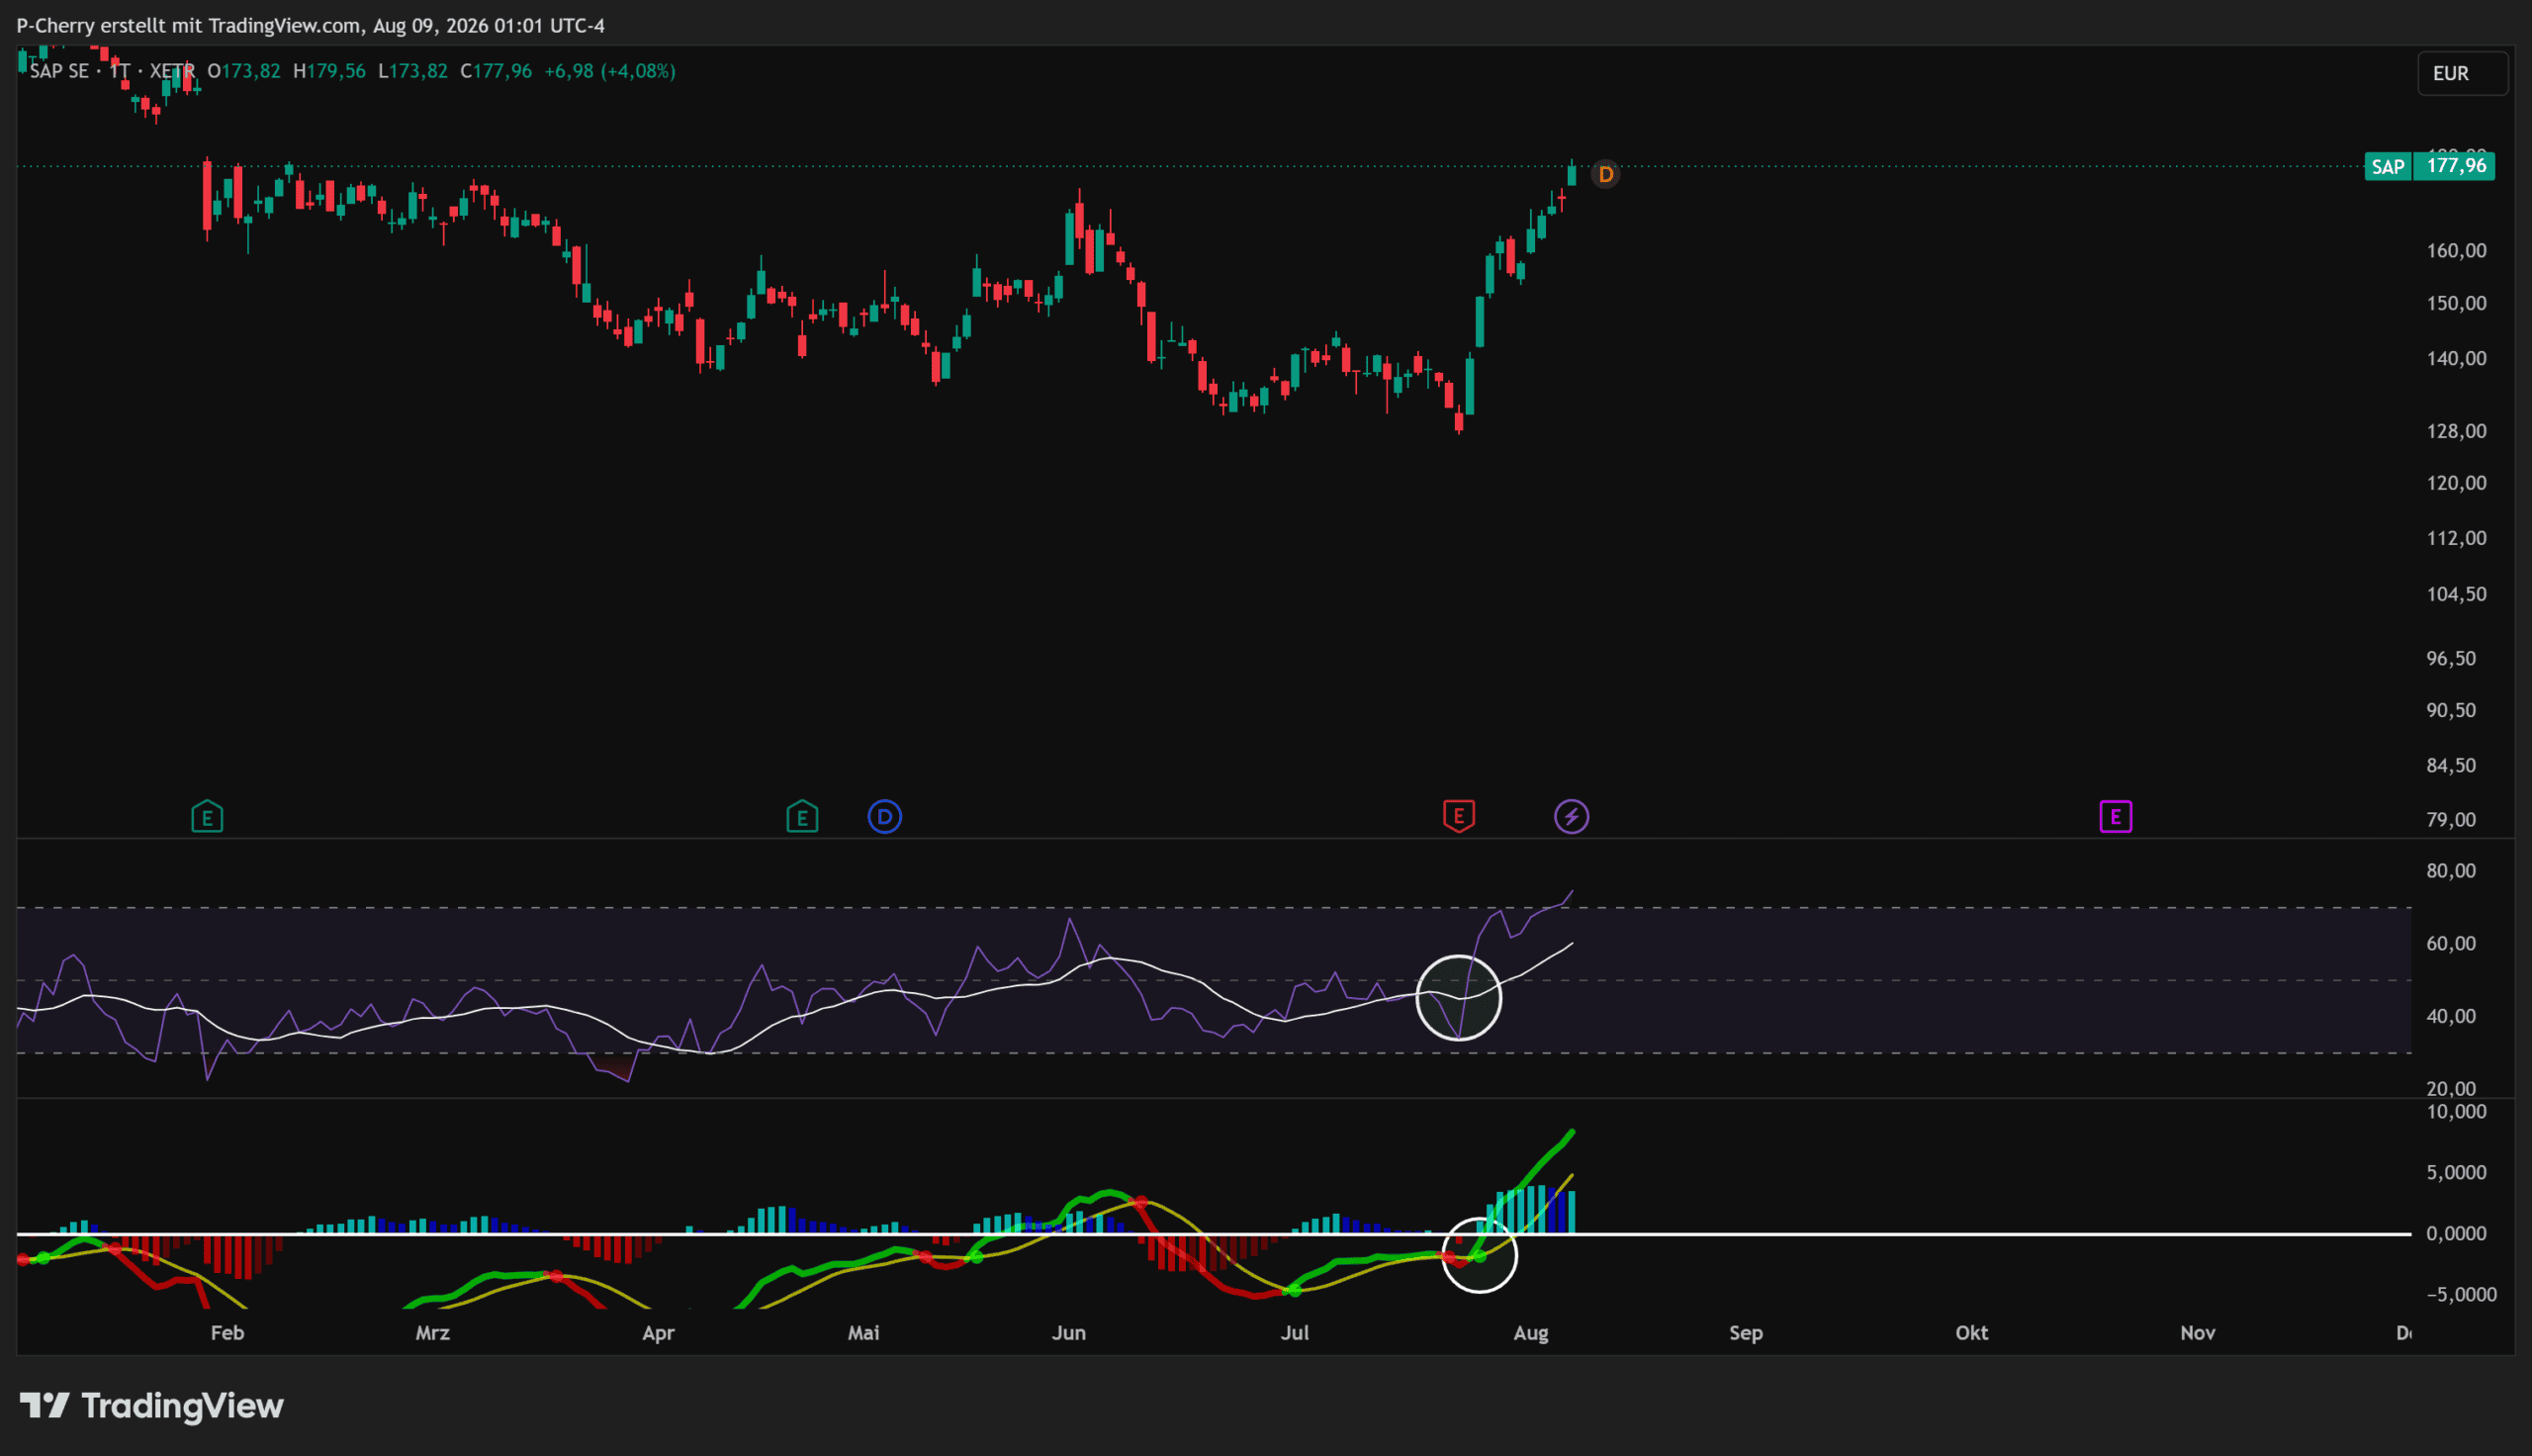
Task: Click the Mrz label on the time axis
Action: click(433, 1333)
